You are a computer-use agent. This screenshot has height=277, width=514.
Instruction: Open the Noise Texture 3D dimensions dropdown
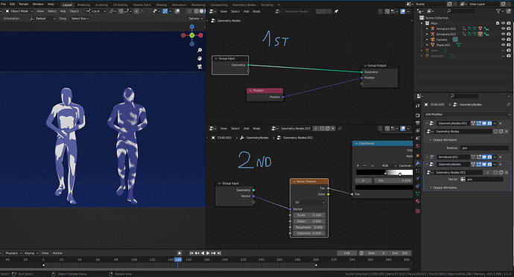(x=309, y=203)
